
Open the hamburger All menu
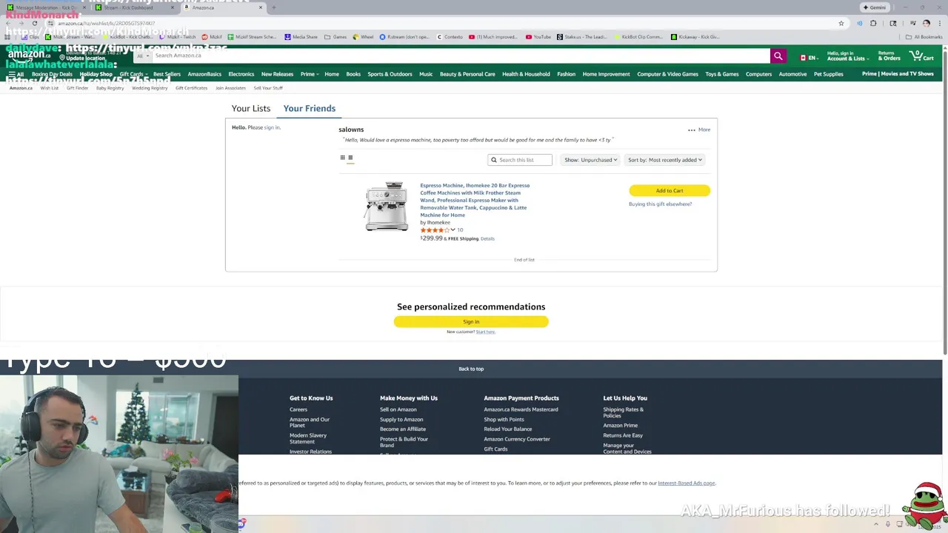pyautogui.click(x=16, y=74)
